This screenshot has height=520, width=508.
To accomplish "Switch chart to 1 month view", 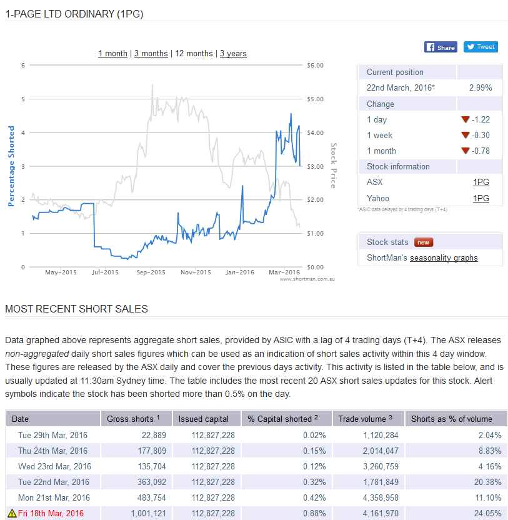I will (112, 53).
